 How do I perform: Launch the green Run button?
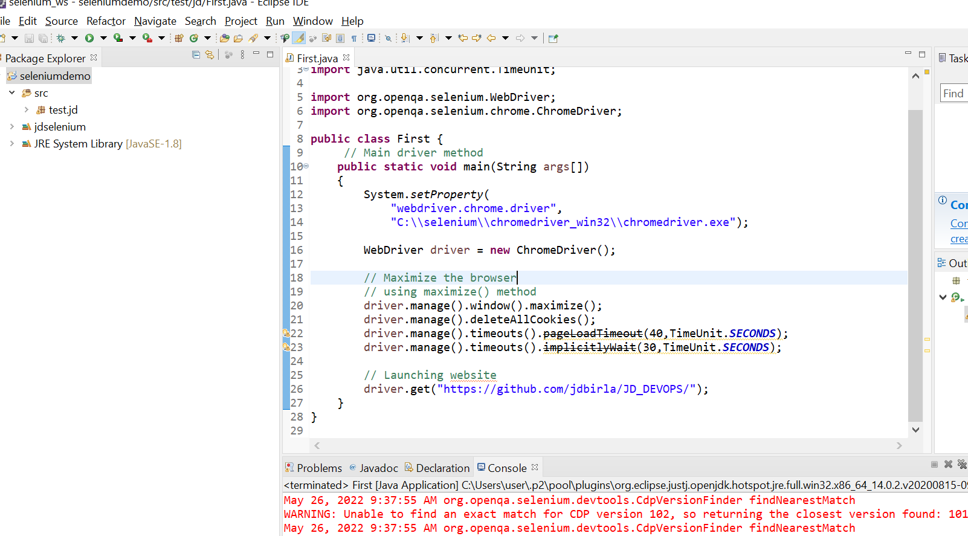tap(89, 38)
